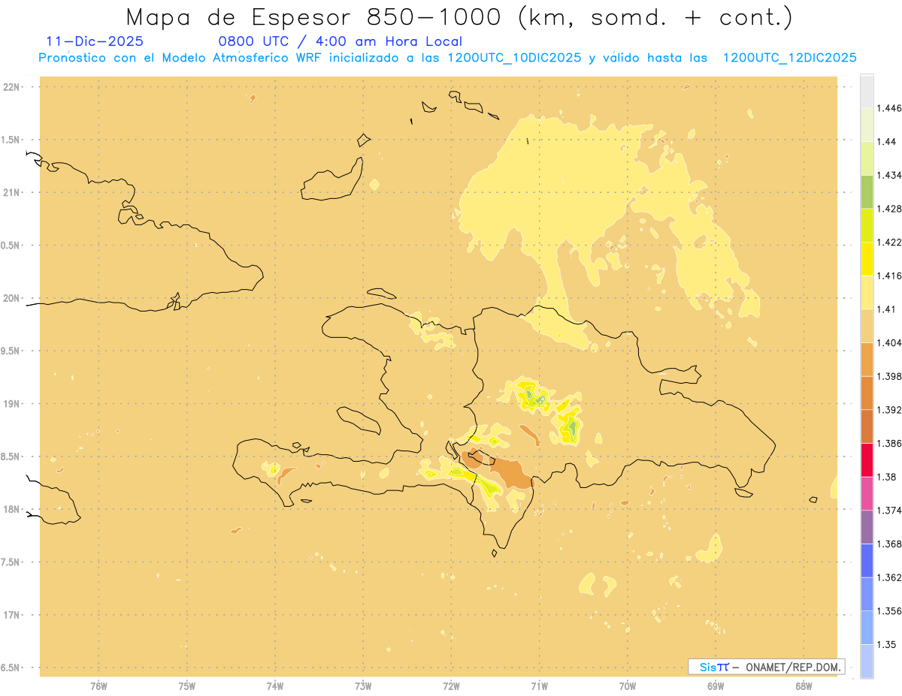Click the '1.416' colorbar value
This screenshot has width=902, height=696.
pyautogui.click(x=888, y=276)
